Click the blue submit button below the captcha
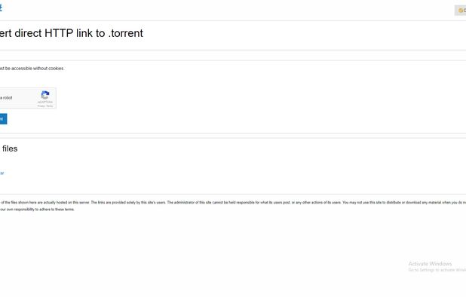 point(3,119)
